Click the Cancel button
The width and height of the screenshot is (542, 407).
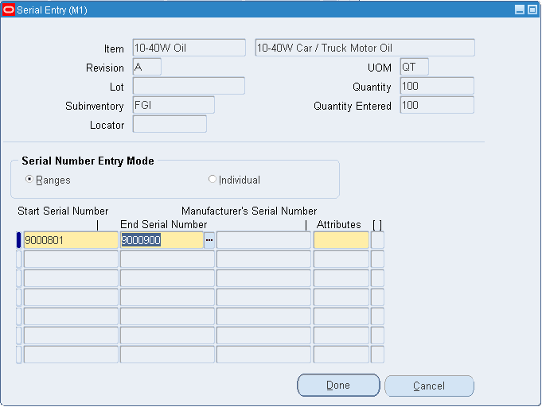(429, 386)
